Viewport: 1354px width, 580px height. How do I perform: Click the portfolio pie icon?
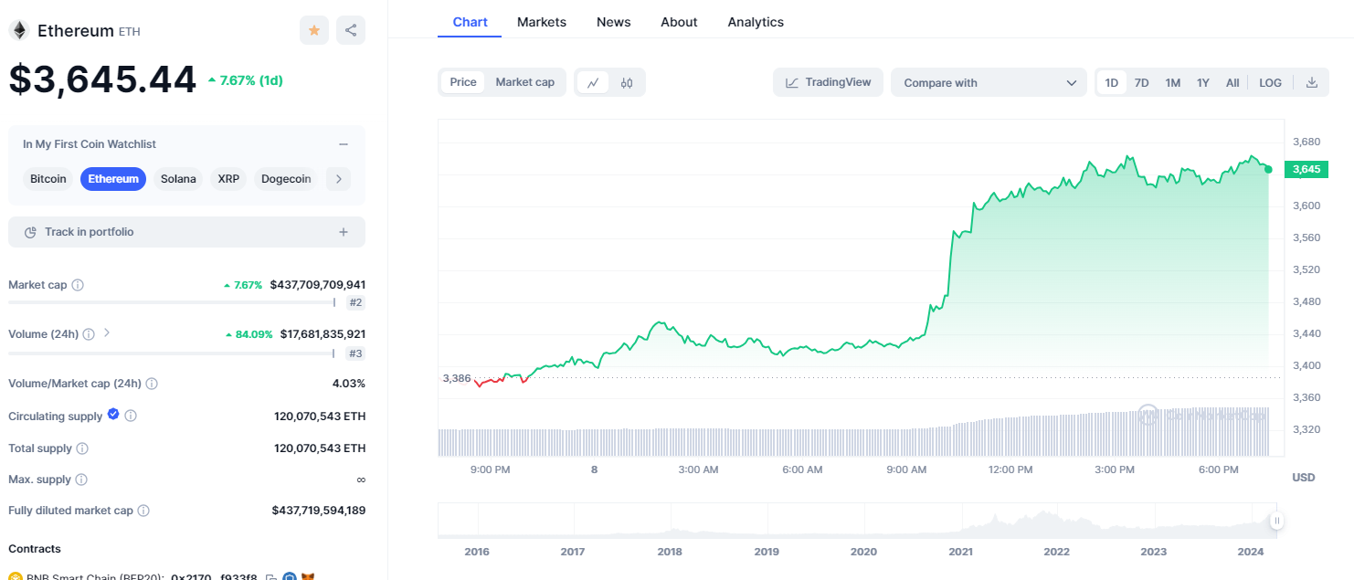(x=30, y=232)
